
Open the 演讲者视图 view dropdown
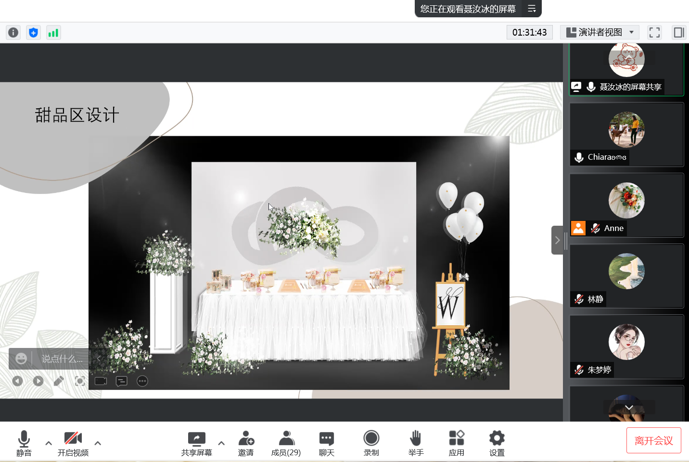(x=600, y=32)
